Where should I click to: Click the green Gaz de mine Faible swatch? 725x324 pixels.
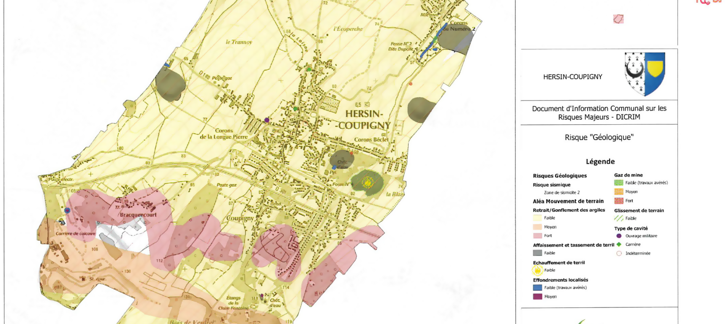(x=619, y=183)
